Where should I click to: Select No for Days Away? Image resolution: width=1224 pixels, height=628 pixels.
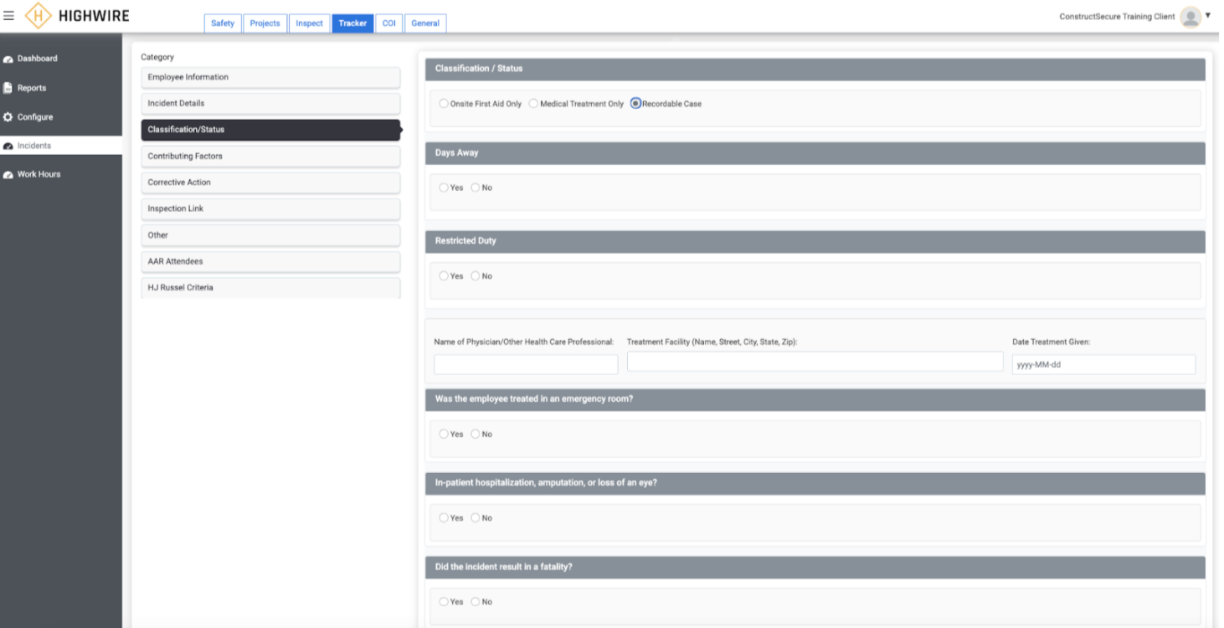(x=476, y=188)
